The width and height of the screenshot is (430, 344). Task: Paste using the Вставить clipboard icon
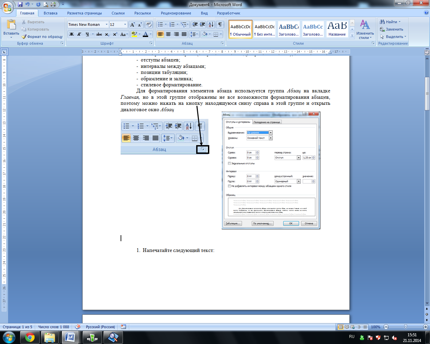click(11, 25)
